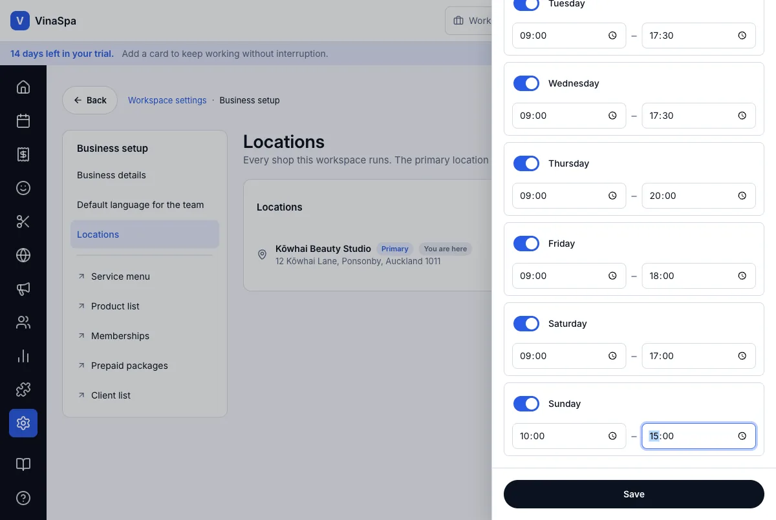
Task: Open the Home icon in the sidebar
Action: (x=23, y=87)
